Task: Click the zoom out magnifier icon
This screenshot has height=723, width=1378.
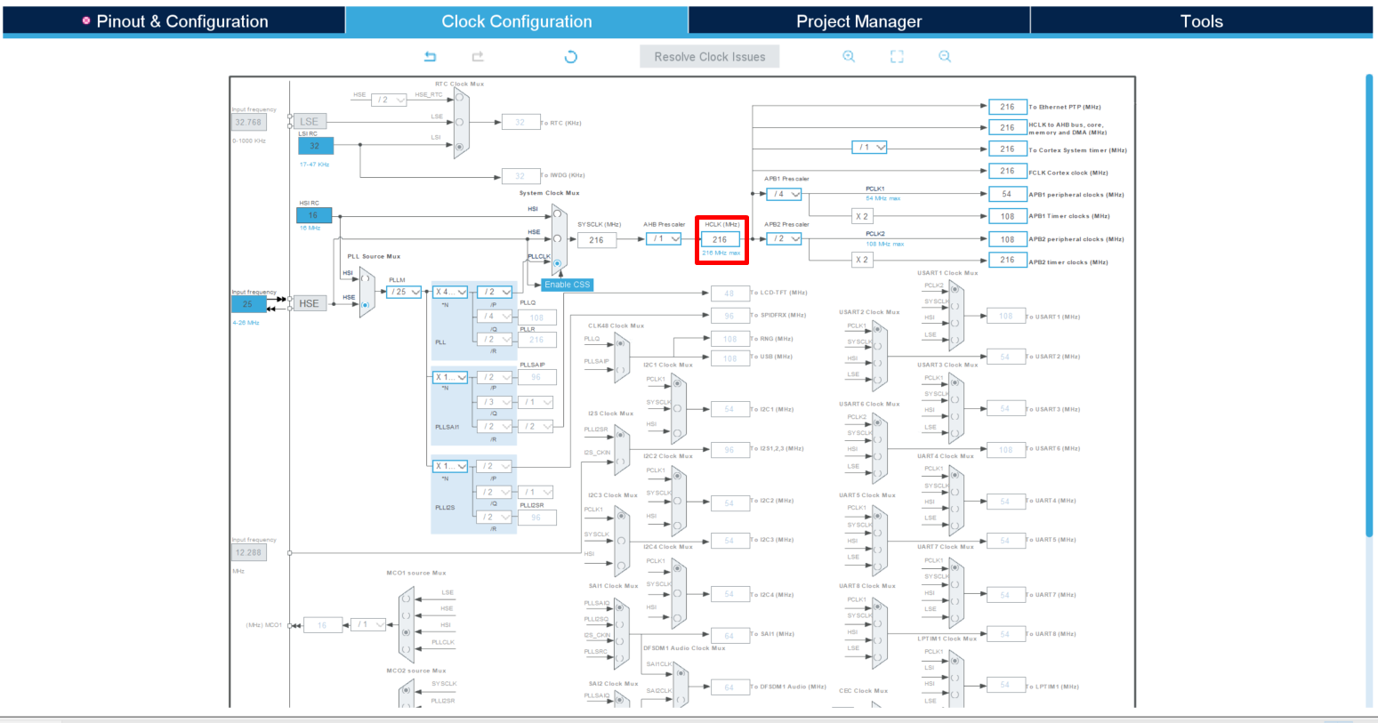Action: click(945, 56)
